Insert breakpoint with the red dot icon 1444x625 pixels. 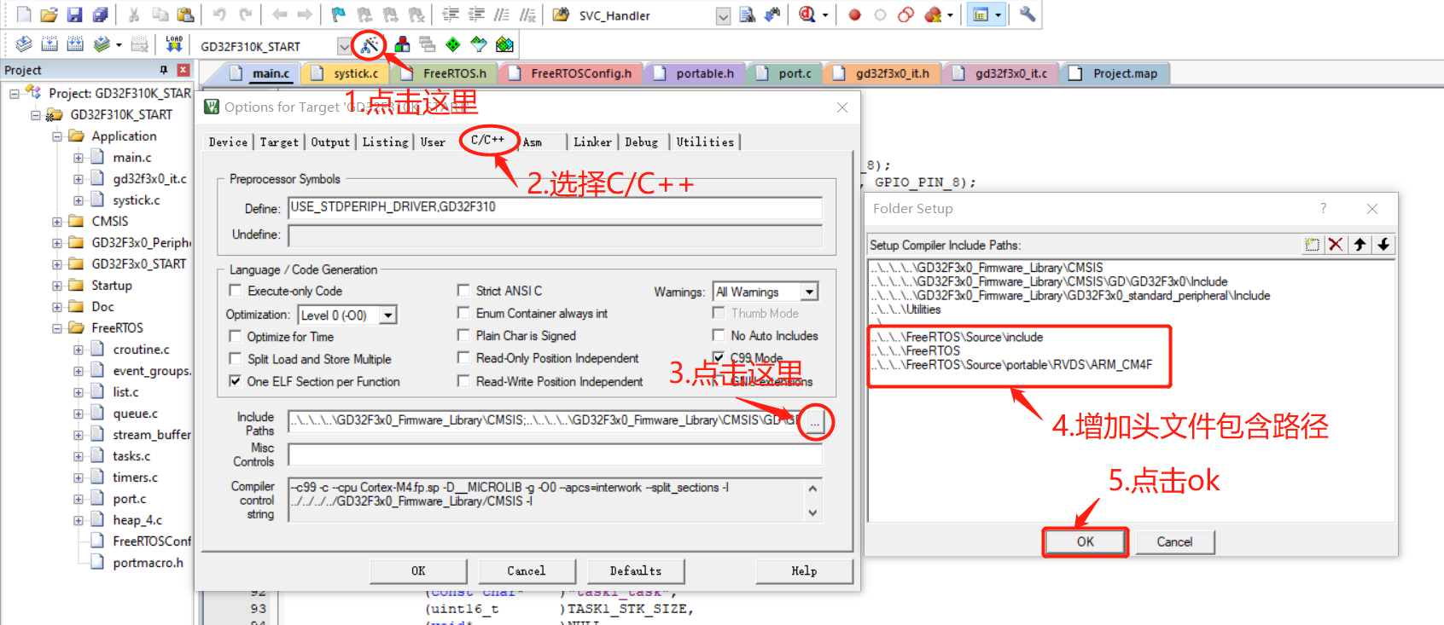point(854,14)
